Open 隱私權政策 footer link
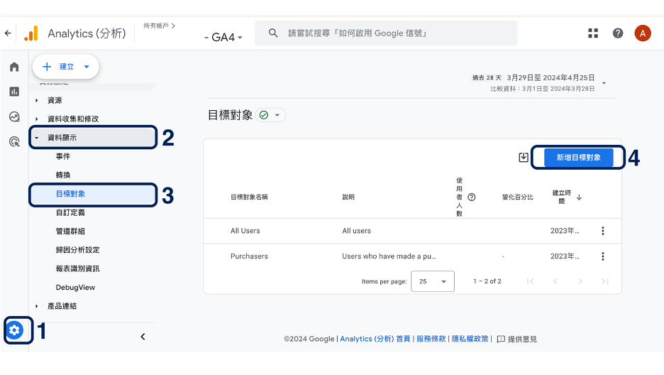This screenshot has width=664, height=375. coord(470,339)
